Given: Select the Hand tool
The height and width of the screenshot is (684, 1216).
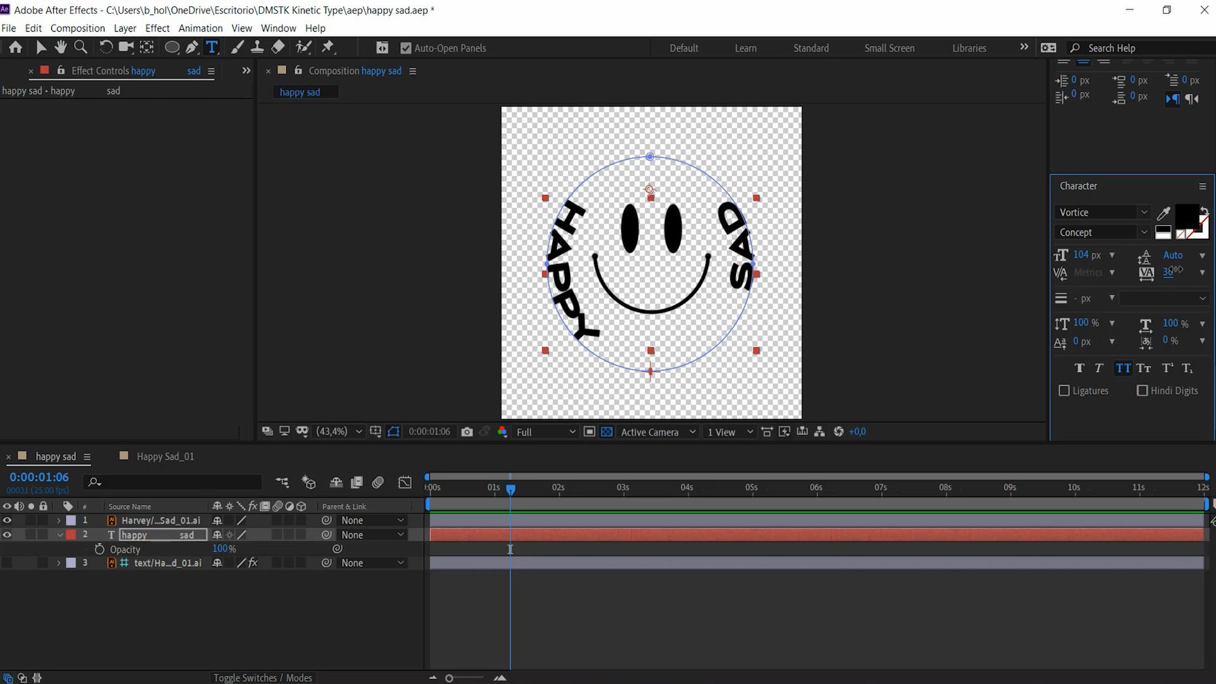Looking at the screenshot, I should click(60, 47).
